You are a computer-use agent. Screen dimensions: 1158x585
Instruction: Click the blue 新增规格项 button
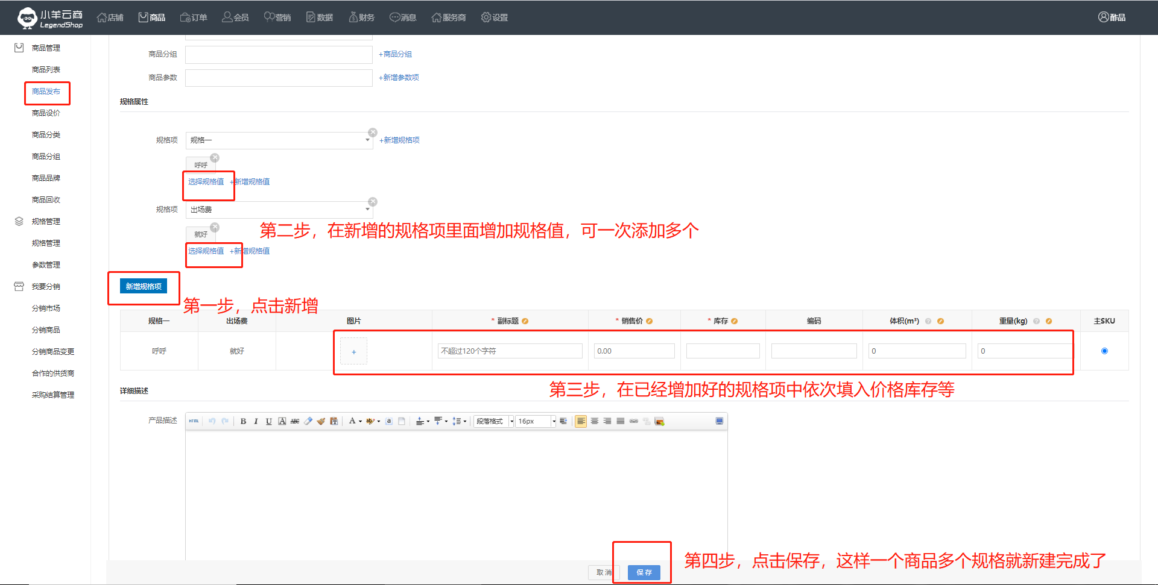click(144, 286)
